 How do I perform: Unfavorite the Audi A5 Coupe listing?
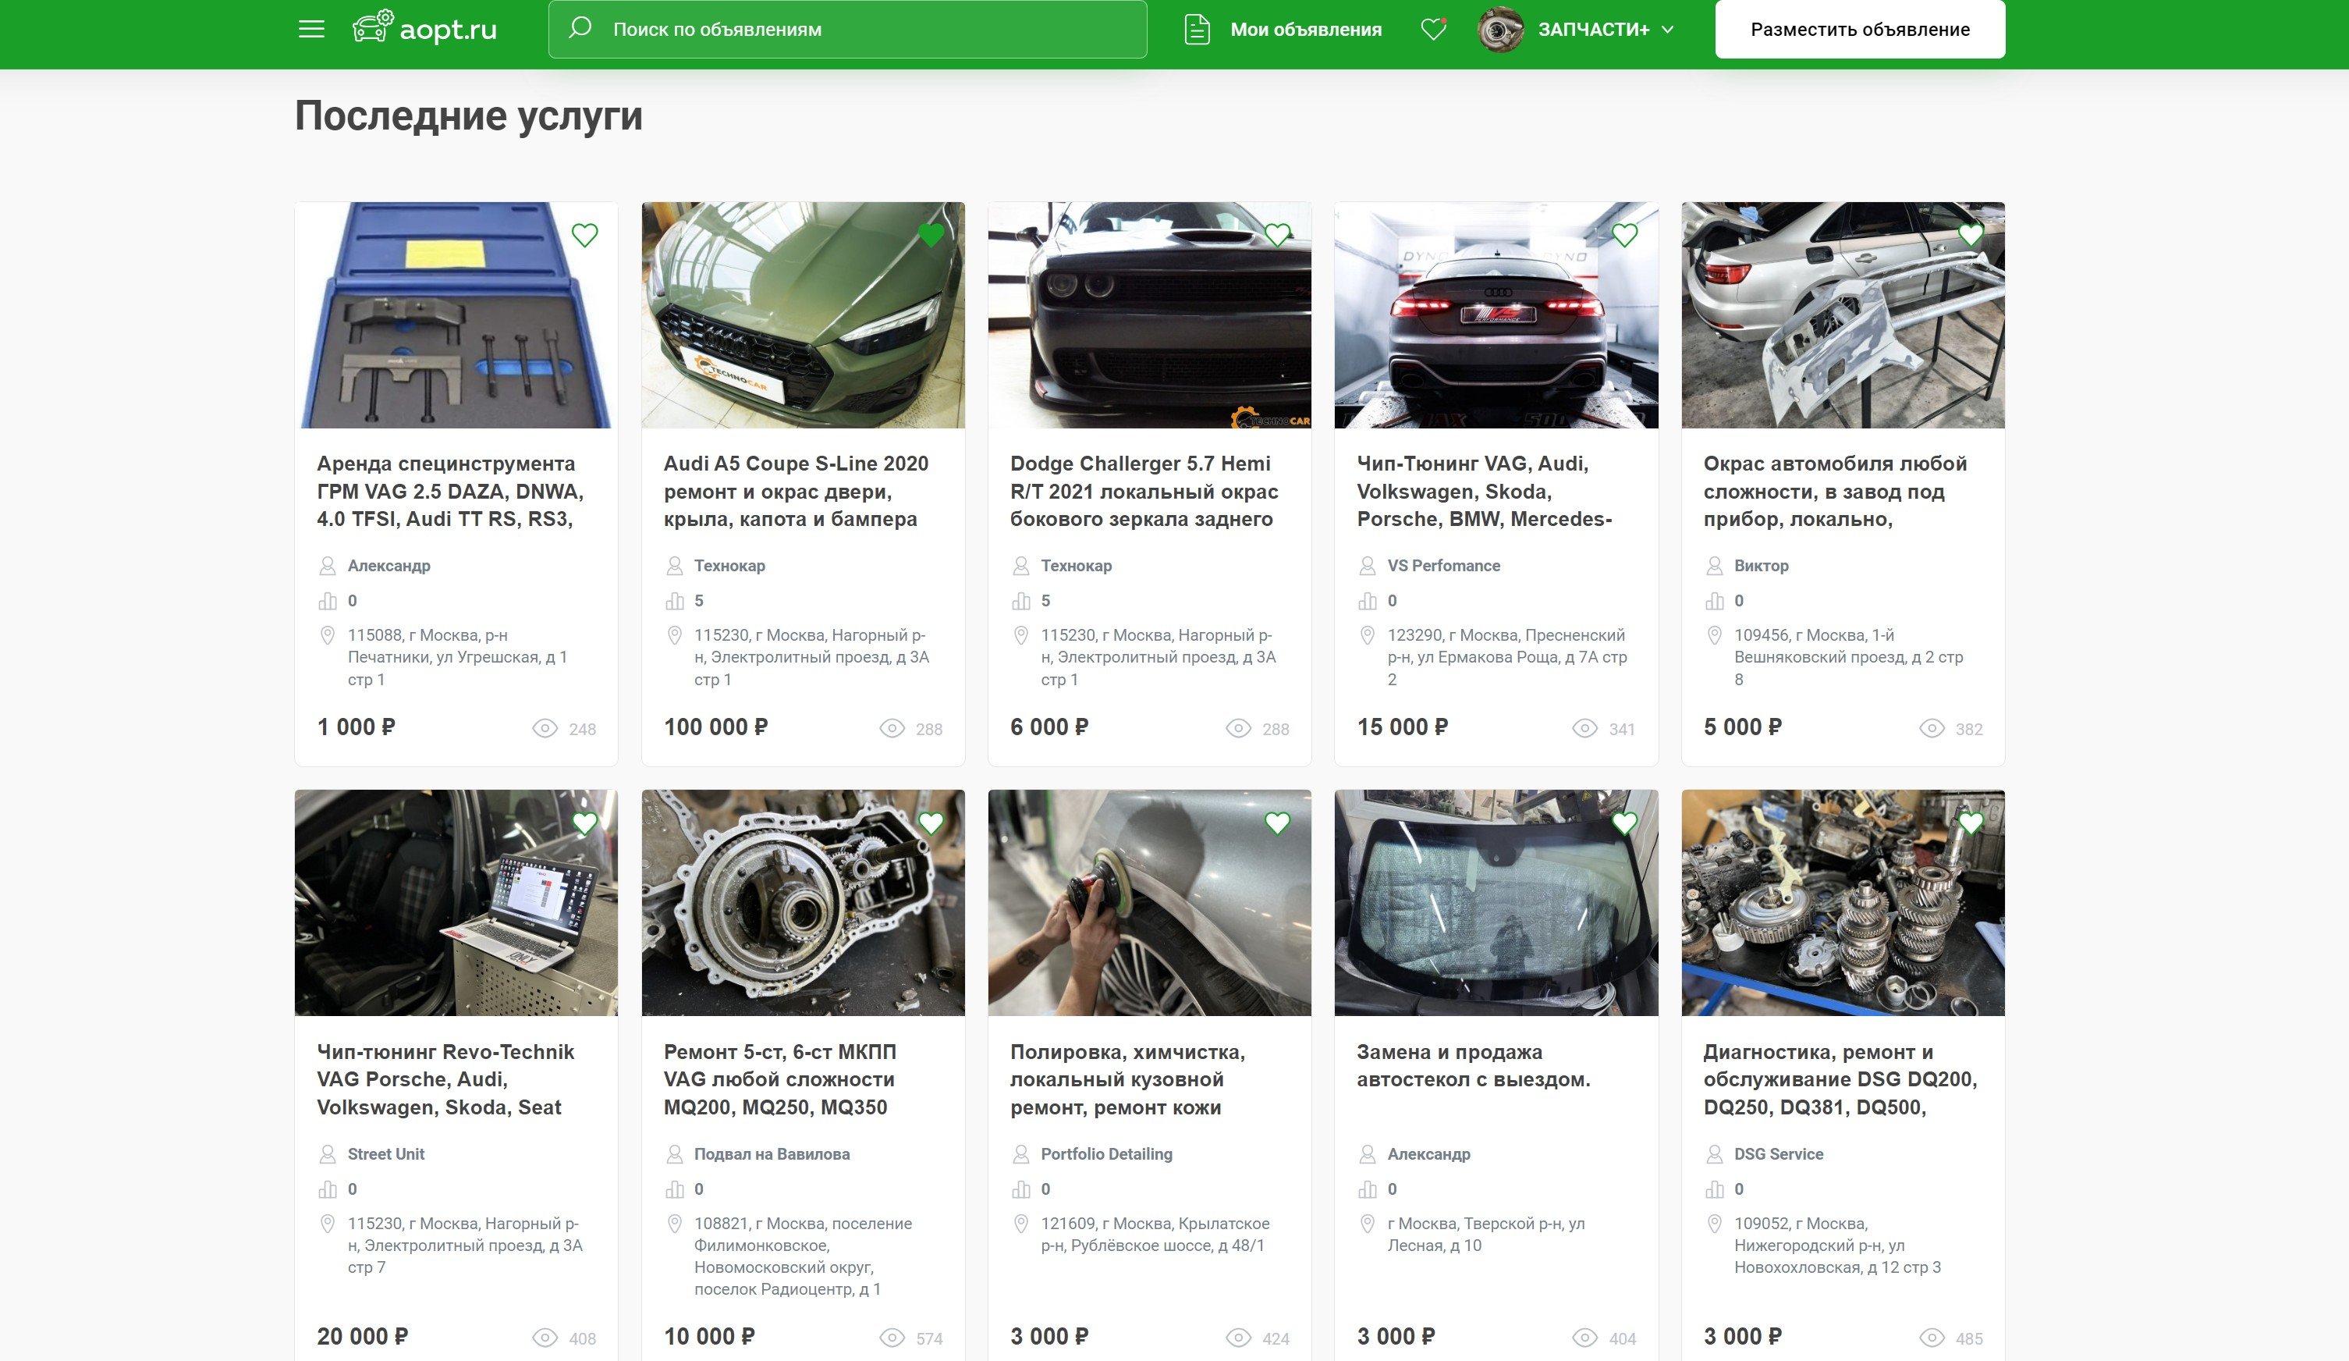click(931, 235)
